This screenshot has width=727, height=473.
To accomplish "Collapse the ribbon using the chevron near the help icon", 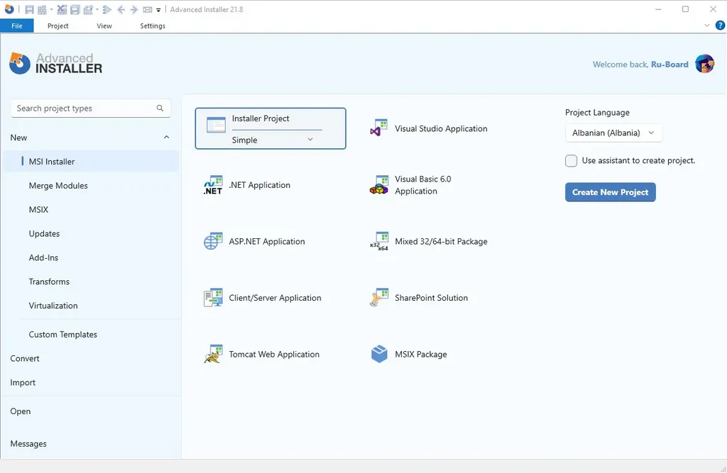I will (x=706, y=26).
